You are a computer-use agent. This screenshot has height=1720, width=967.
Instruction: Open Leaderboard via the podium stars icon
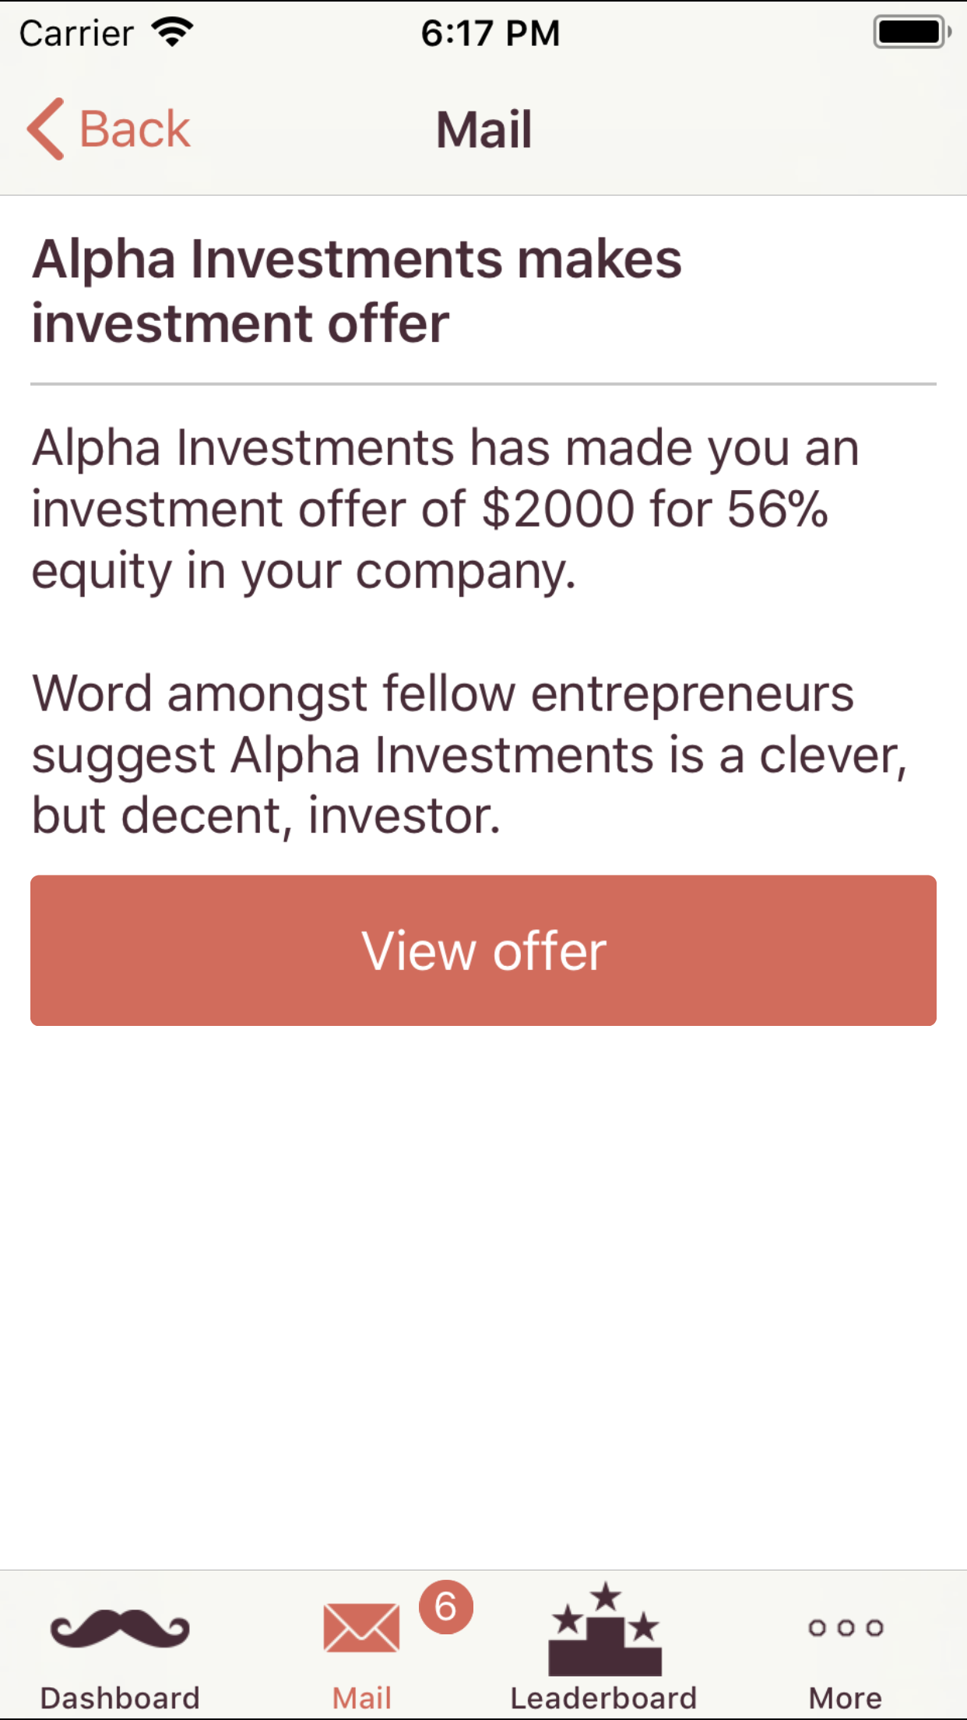[x=604, y=1630]
